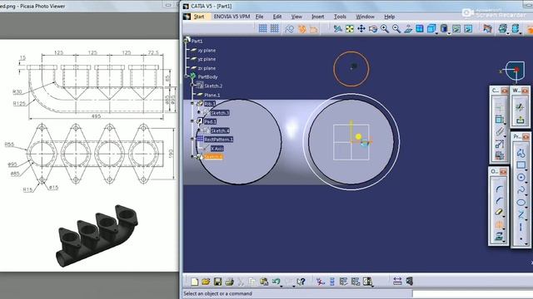The image size is (533, 299).
Task: Open the File menu
Action: [259, 17]
